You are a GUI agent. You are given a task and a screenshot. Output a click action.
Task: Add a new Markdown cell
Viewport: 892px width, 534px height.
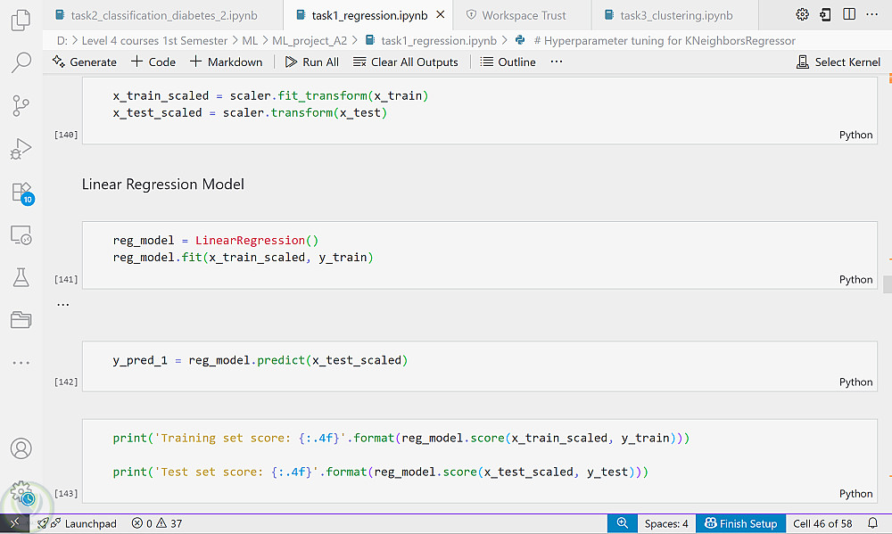(227, 62)
